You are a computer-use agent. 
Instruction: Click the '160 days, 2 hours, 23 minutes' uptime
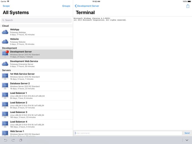point(23,117)
